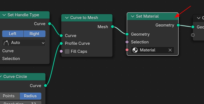204x104 pixels.
Task: Click Set Handle Type Curve output socket
Action: coord(50,24)
